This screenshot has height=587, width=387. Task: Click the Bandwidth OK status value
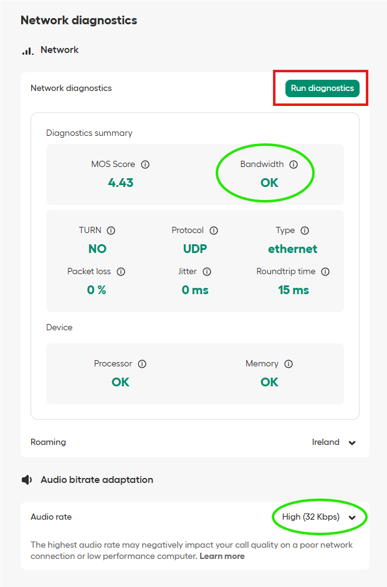pos(269,183)
